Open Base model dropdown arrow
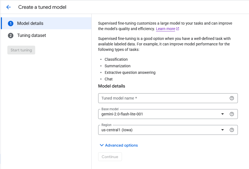The image size is (249, 169). coord(223,114)
